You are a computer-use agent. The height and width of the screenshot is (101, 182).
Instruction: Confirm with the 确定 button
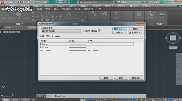point(106,78)
